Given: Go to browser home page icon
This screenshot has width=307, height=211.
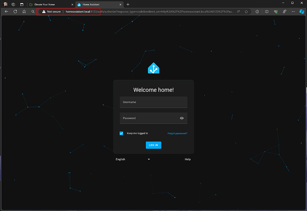Looking at the screenshot, I should click(x=24, y=12).
